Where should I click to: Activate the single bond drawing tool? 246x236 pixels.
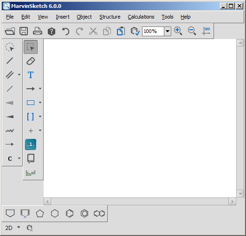pos(10,60)
